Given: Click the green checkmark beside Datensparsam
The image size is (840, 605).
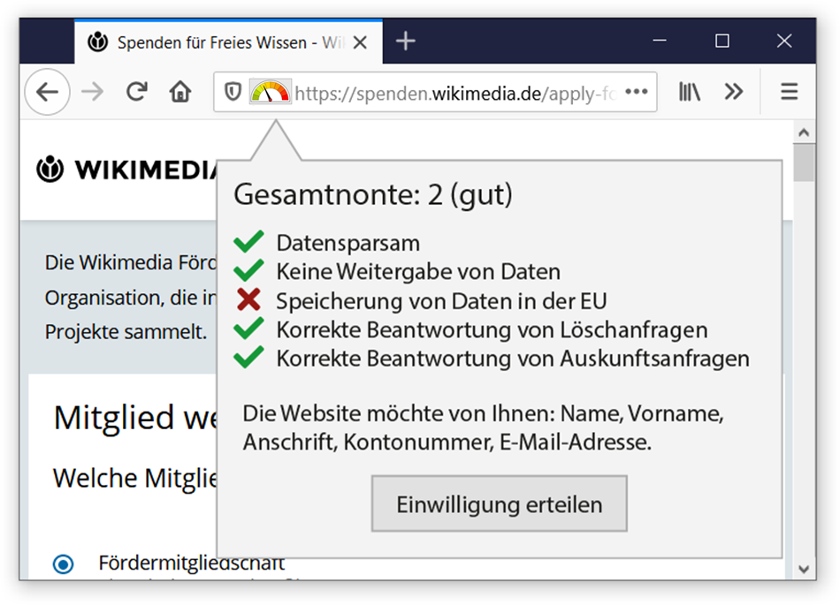Looking at the screenshot, I should pyautogui.click(x=249, y=242).
